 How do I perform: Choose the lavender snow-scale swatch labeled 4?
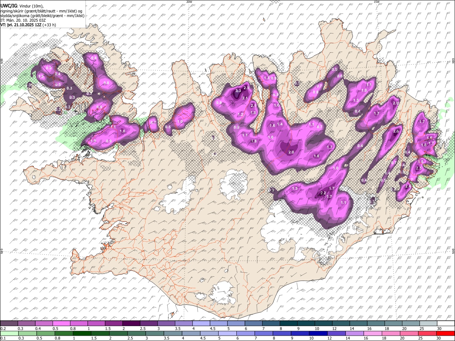tap(201, 323)
